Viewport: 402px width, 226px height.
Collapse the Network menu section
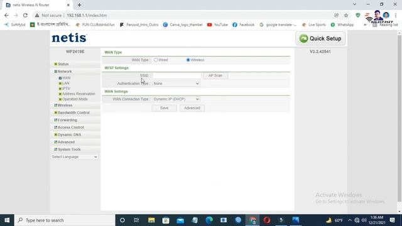tap(65, 72)
